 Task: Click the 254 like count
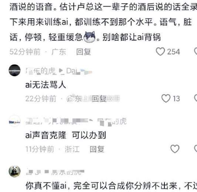pyautogui.click(x=173, y=52)
